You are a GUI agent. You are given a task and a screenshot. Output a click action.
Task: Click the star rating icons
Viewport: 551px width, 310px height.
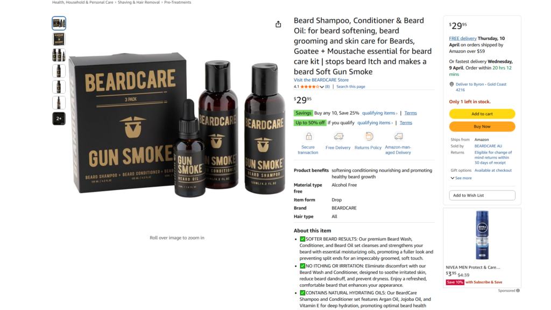tap(310, 87)
